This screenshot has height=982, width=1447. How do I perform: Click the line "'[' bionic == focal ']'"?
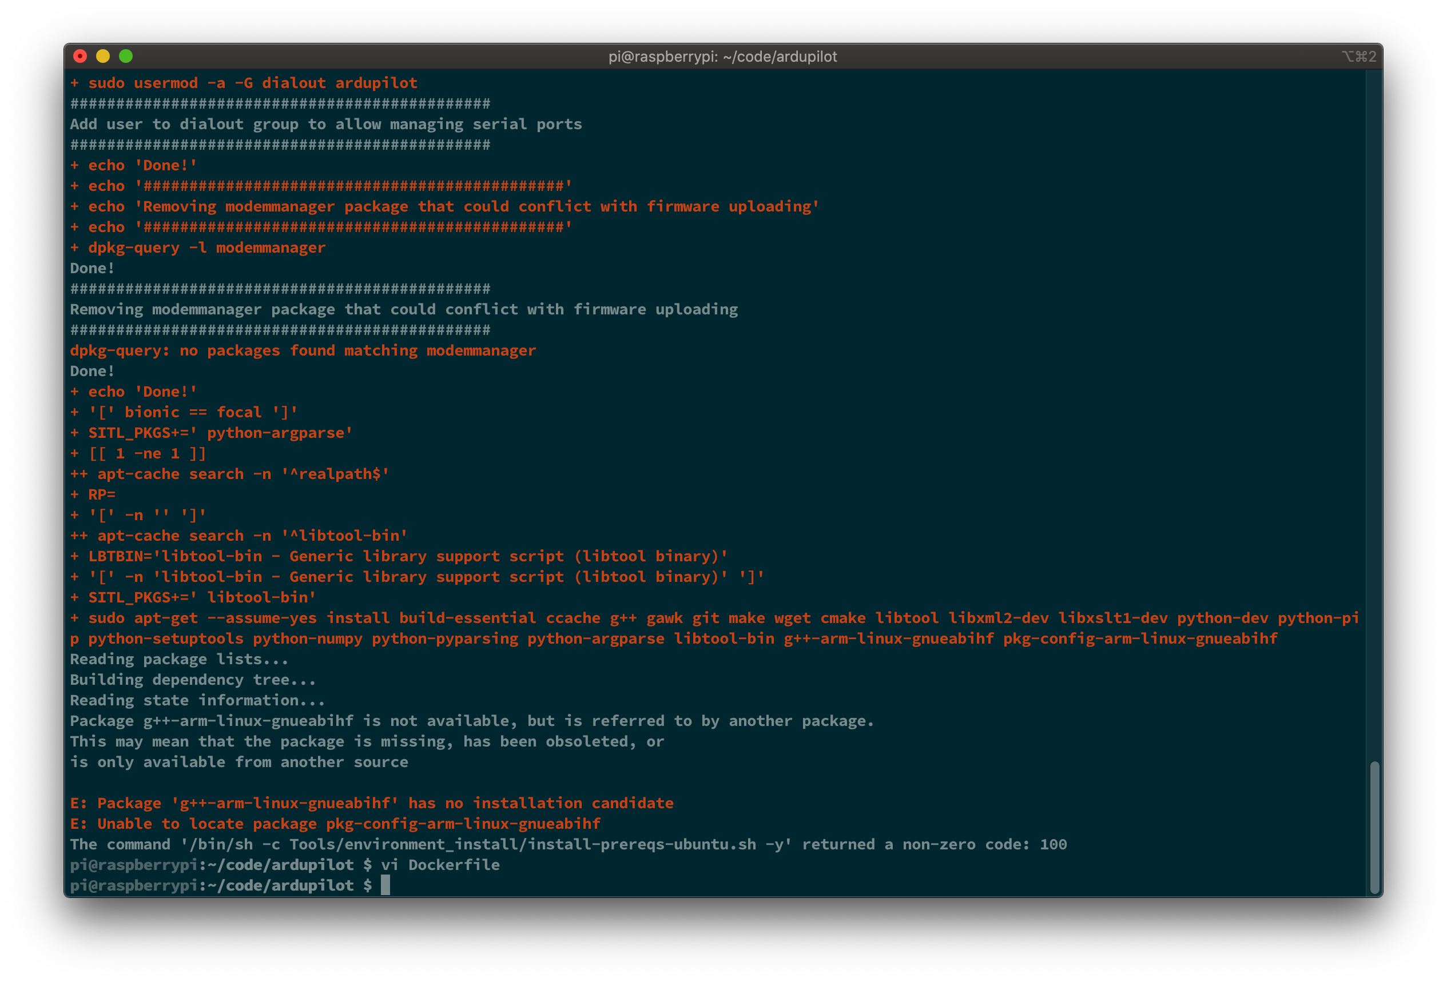[x=184, y=412]
